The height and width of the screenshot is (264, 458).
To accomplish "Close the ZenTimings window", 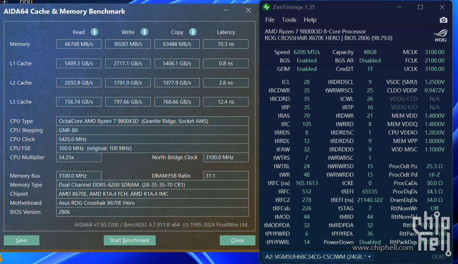I will (442, 7).
